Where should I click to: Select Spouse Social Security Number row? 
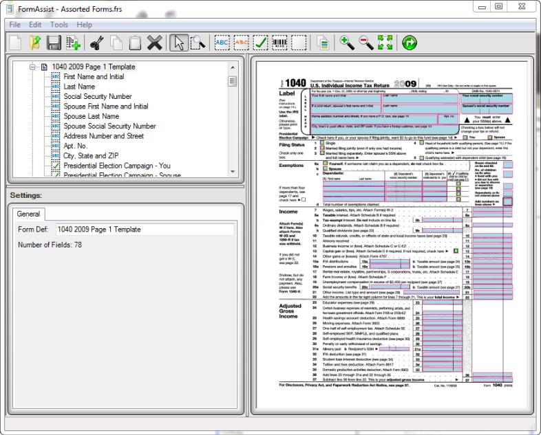(109, 126)
